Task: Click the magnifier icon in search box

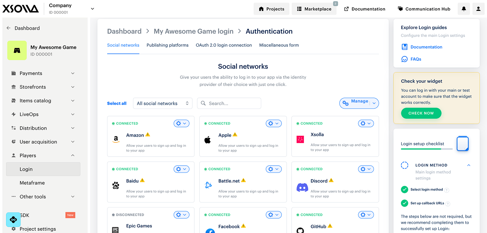Action: click(203, 103)
